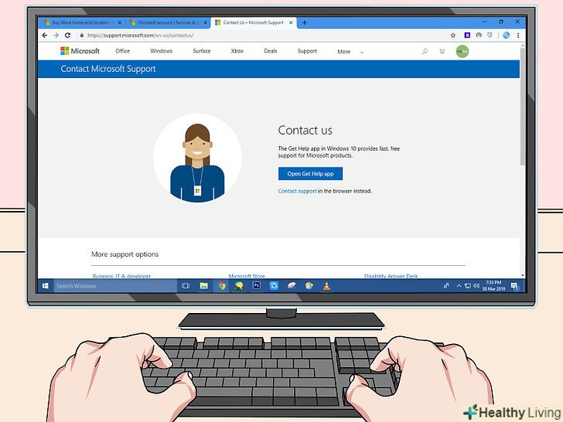Click the Contact us heading
Screen dimensions: 563x422
(305, 131)
